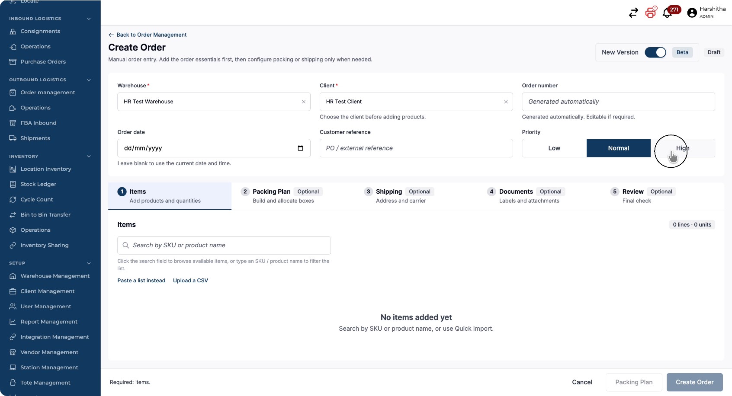The width and height of the screenshot is (732, 396).
Task: Click the Upload a CSV link
Action: 190,281
